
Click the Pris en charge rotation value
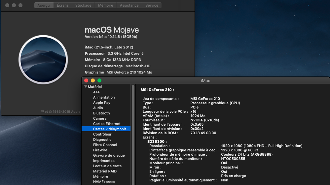pyautogui.click(x=234, y=176)
